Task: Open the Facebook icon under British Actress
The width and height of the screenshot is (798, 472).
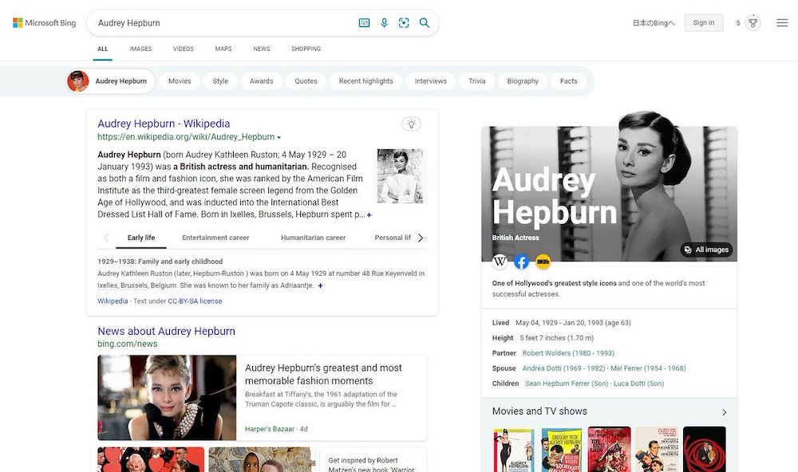Action: coord(522,262)
